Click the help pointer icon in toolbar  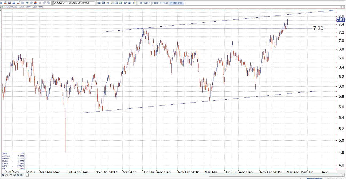(x=134, y=3)
